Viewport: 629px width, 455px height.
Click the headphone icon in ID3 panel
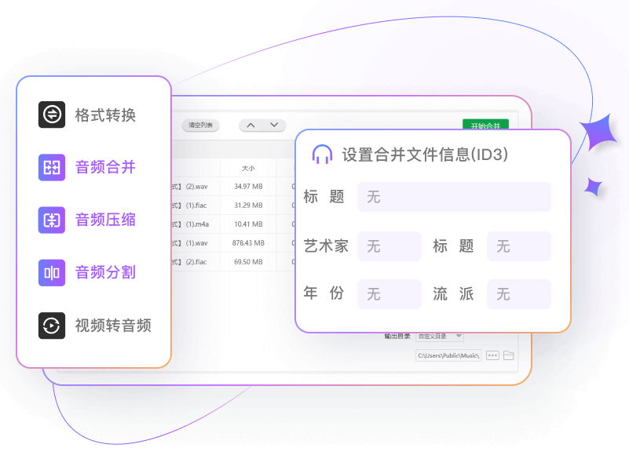click(321, 155)
